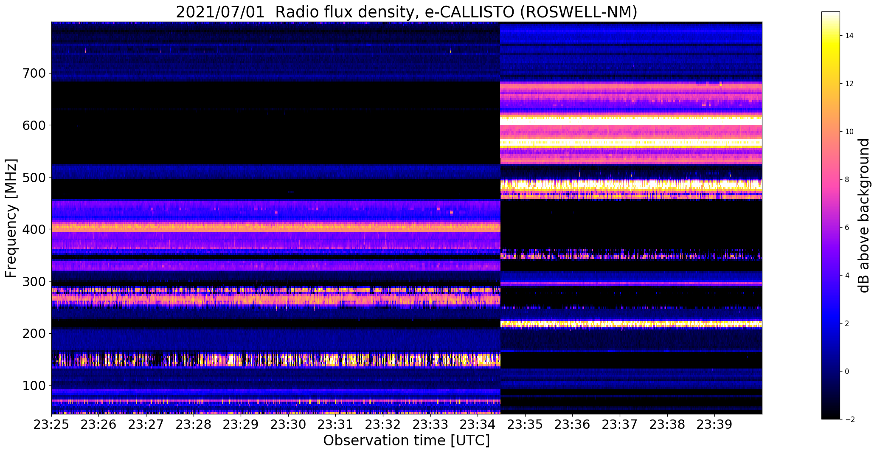Image resolution: width=877 pixels, height=453 pixels.
Task: Click the 23:38 time tick label
Action: pos(667,425)
